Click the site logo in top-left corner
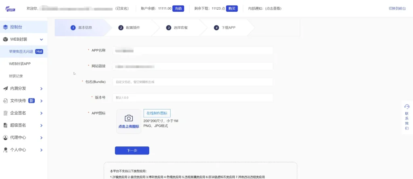Viewport: 413px width, 179px height. (x=10, y=8)
